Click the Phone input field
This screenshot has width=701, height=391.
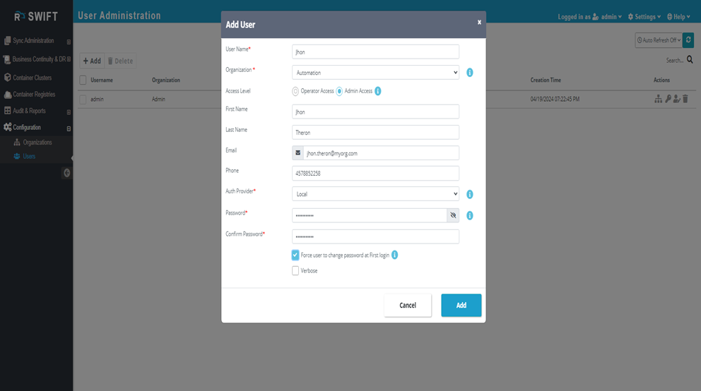(x=375, y=173)
